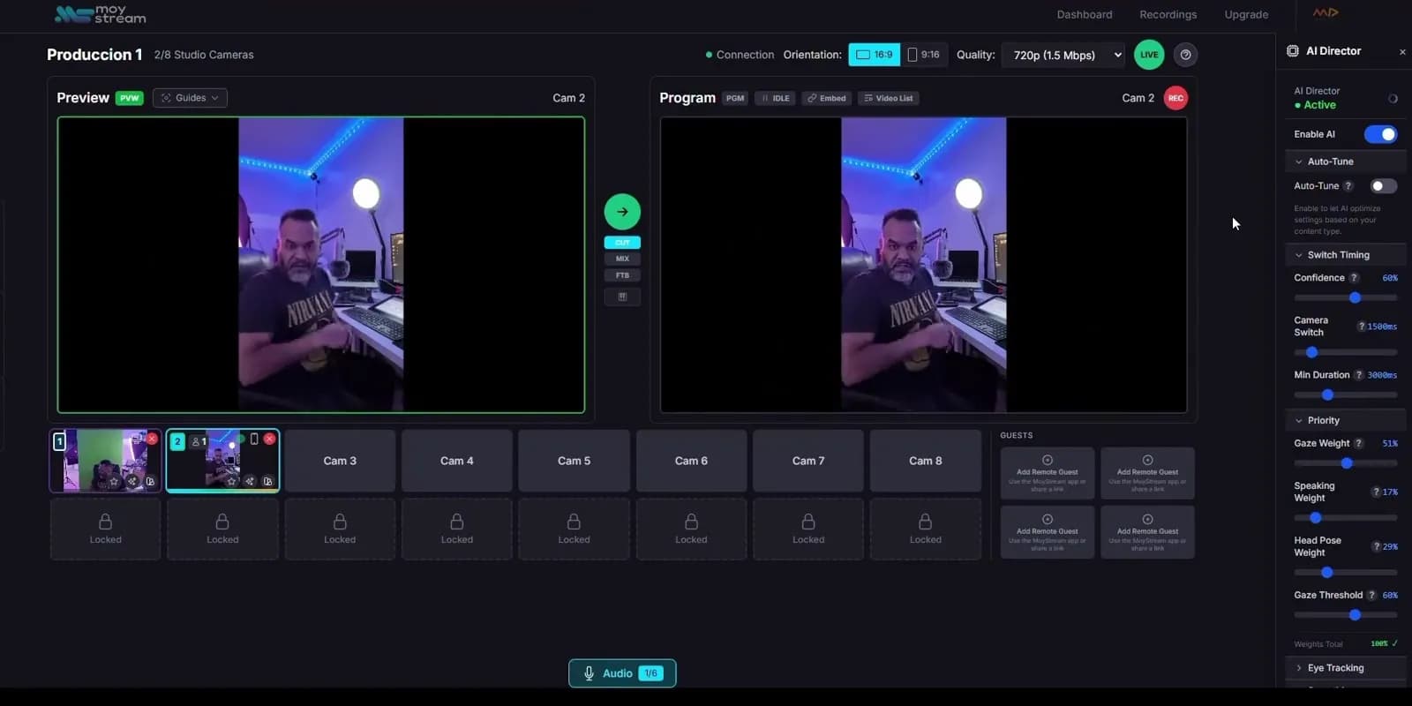Click the red REC indicator icon

[x=1175, y=98]
